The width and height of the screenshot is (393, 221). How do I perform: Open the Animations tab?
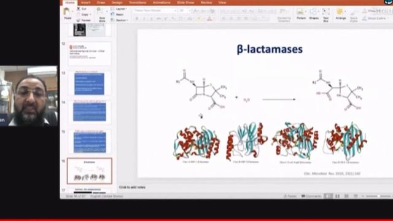click(161, 2)
